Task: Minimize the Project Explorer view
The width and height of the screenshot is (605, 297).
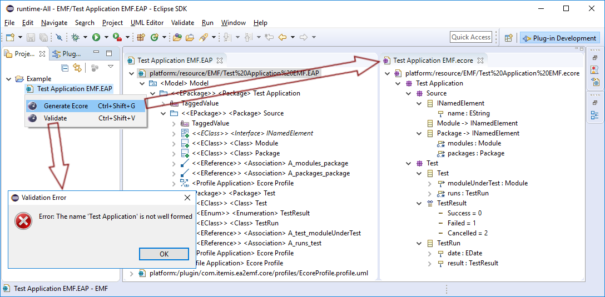Action: [96, 53]
